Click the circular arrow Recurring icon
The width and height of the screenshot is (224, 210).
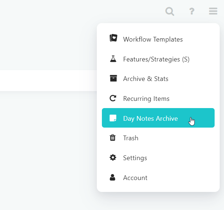click(113, 98)
